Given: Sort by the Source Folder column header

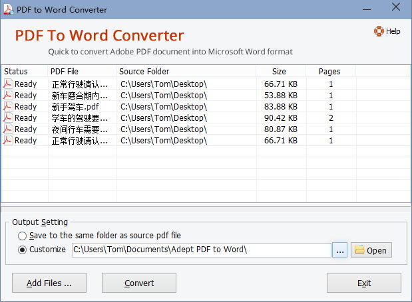Looking at the screenshot, I should (x=186, y=71).
